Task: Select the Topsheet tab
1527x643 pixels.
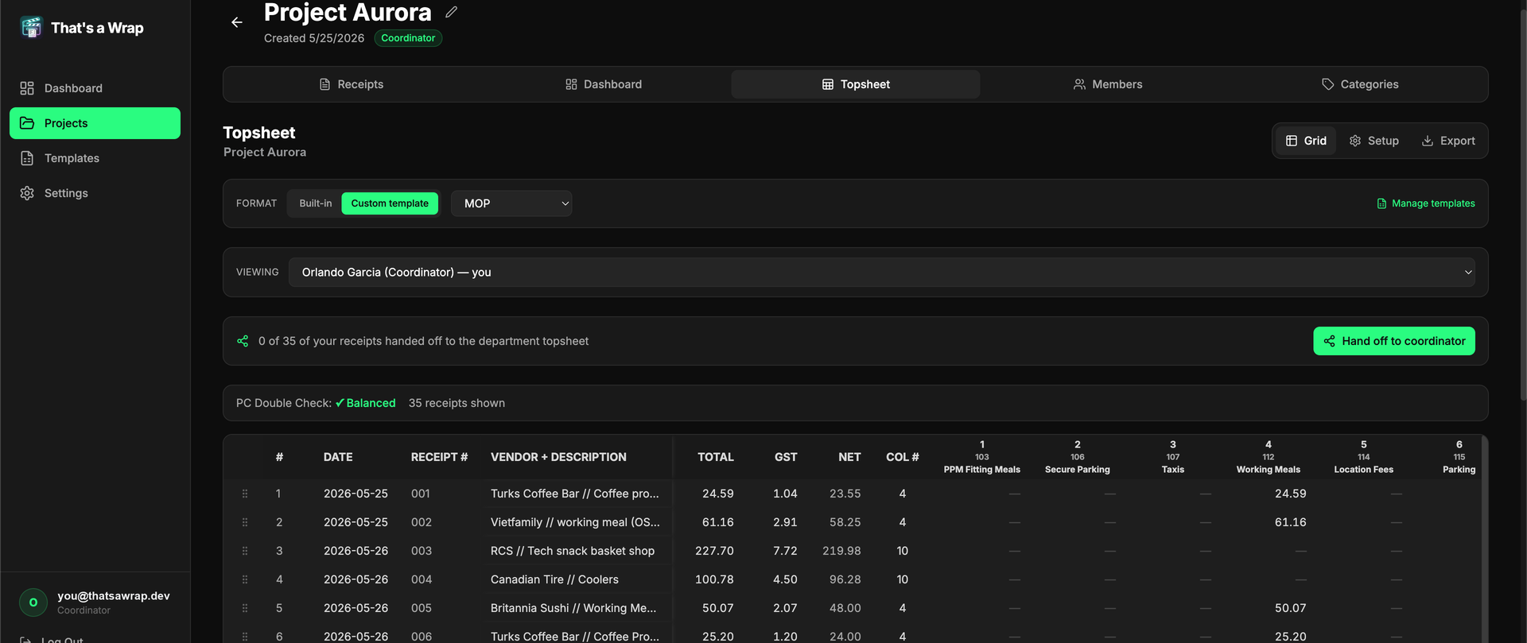Action: point(856,84)
